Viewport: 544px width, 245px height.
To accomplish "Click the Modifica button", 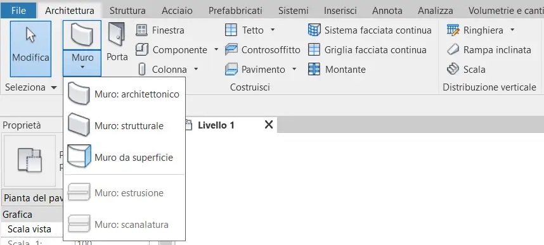I will pyautogui.click(x=30, y=49).
